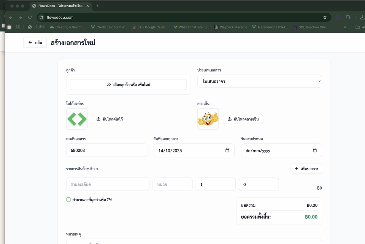The width and height of the screenshot is (365, 244).
Task: Open calendar picker for document issue date
Action: [227, 151]
